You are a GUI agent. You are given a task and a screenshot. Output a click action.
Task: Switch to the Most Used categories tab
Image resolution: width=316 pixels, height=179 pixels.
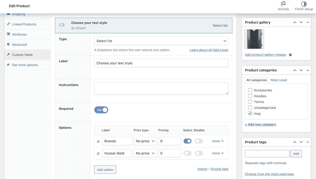click(279, 80)
